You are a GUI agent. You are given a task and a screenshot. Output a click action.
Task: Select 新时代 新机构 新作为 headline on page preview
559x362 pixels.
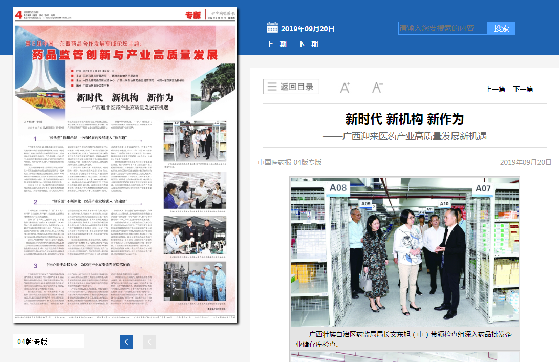click(125, 98)
